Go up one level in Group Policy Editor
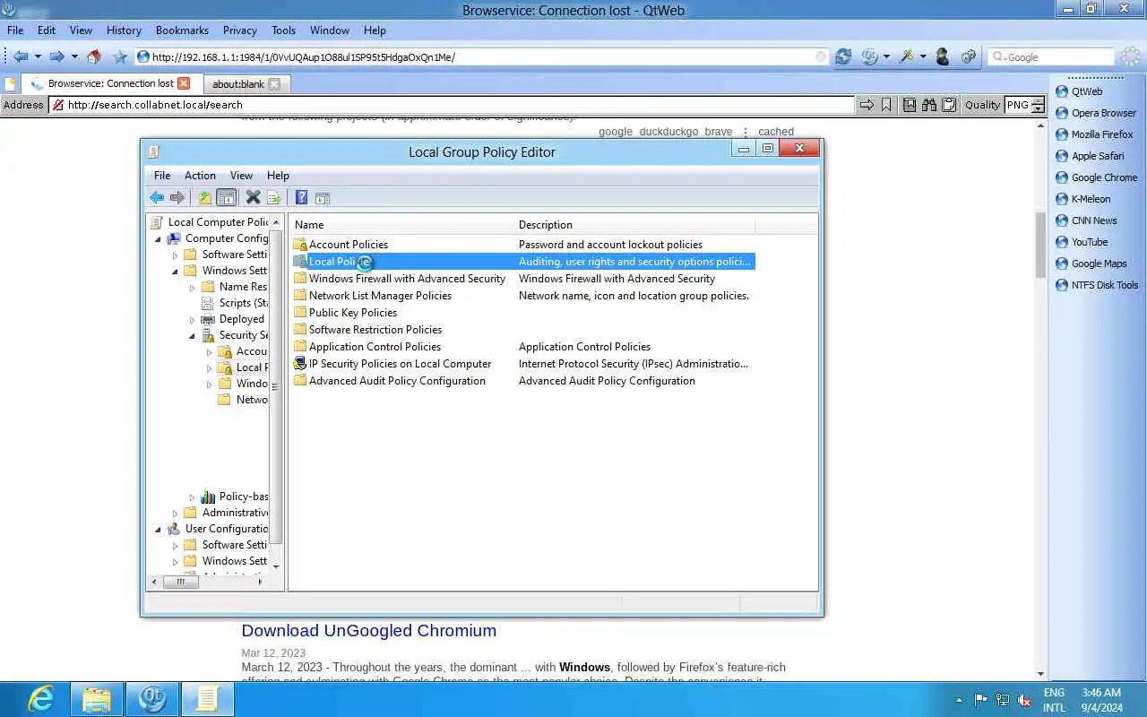Image resolution: width=1147 pixels, height=717 pixels. [205, 198]
